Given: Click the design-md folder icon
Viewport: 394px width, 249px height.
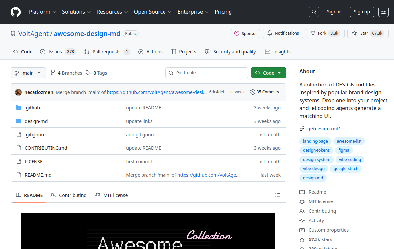Looking at the screenshot, I should (19, 121).
